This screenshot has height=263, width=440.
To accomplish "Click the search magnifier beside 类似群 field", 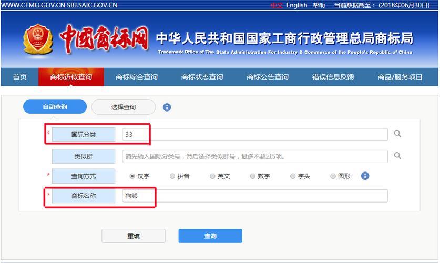I will click(397, 156).
